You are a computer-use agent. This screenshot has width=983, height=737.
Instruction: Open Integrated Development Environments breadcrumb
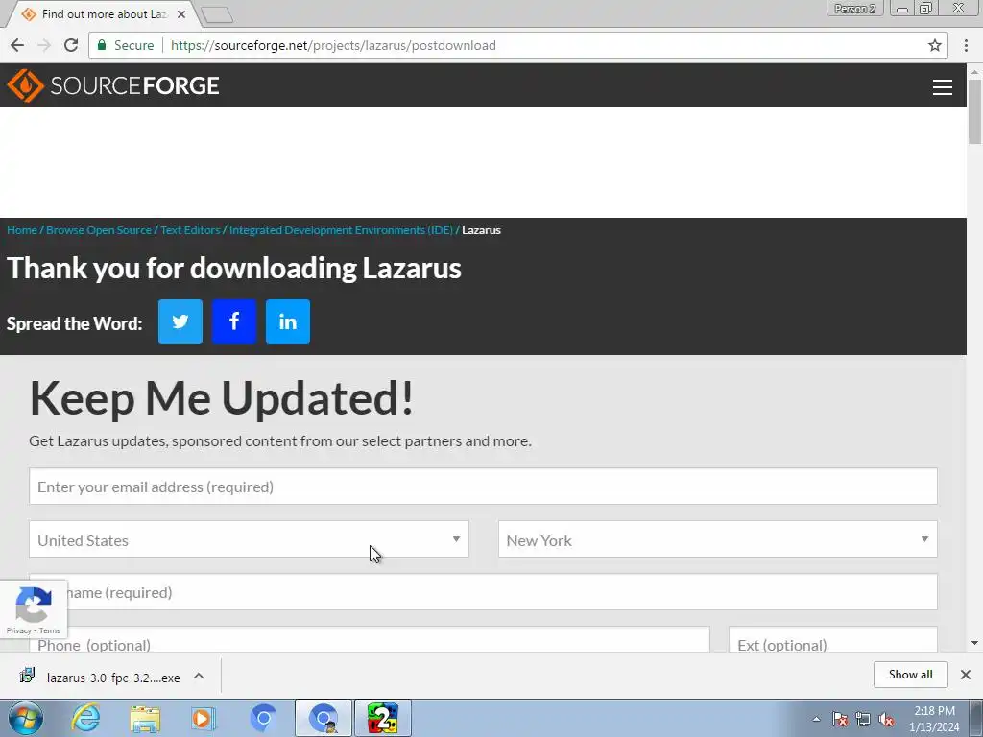(341, 230)
